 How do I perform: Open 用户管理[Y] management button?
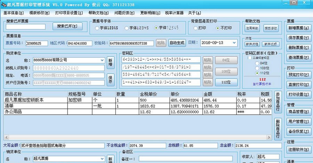pyautogui.click(x=298, y=122)
